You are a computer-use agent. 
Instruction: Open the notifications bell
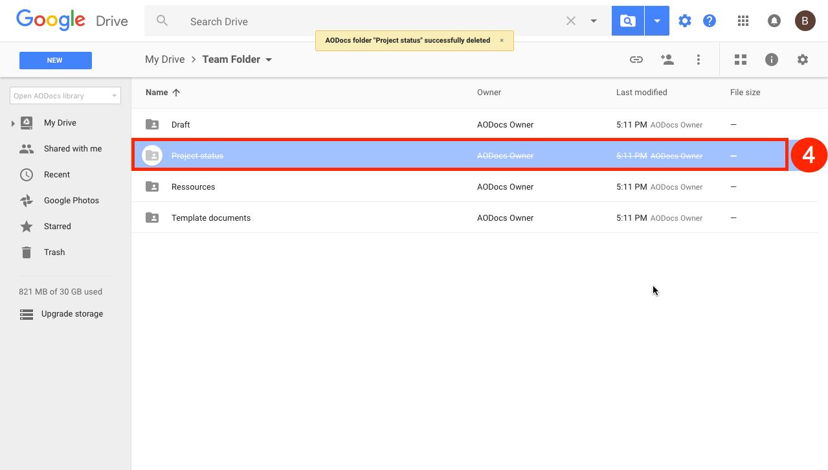(774, 21)
